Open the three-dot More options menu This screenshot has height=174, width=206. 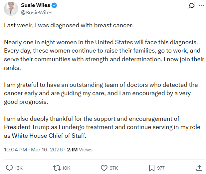(201, 6)
